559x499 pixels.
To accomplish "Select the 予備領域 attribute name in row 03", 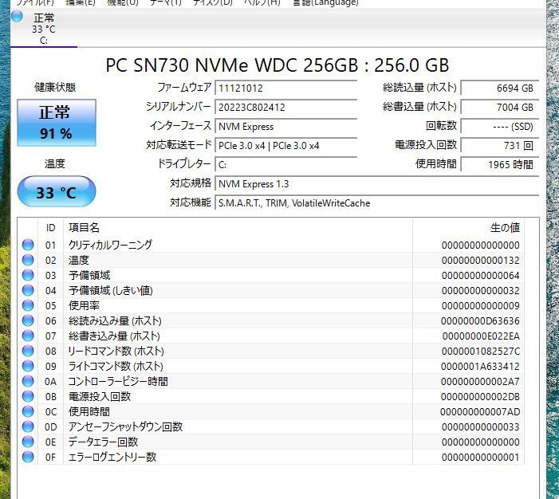I will pyautogui.click(x=89, y=275).
